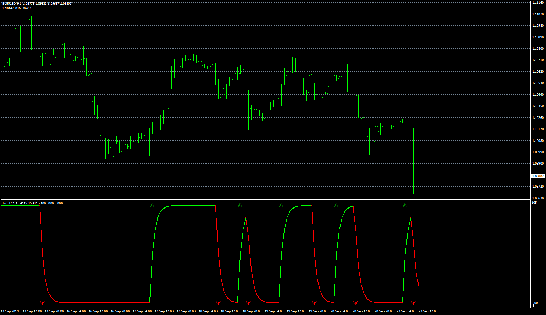The width and height of the screenshot is (546, 315).
Task: Click the 13 Sep 20:00 time label
Action: pyautogui.click(x=54, y=311)
